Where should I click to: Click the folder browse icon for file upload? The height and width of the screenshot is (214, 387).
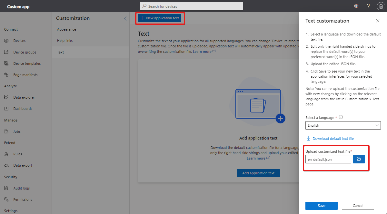click(x=359, y=159)
